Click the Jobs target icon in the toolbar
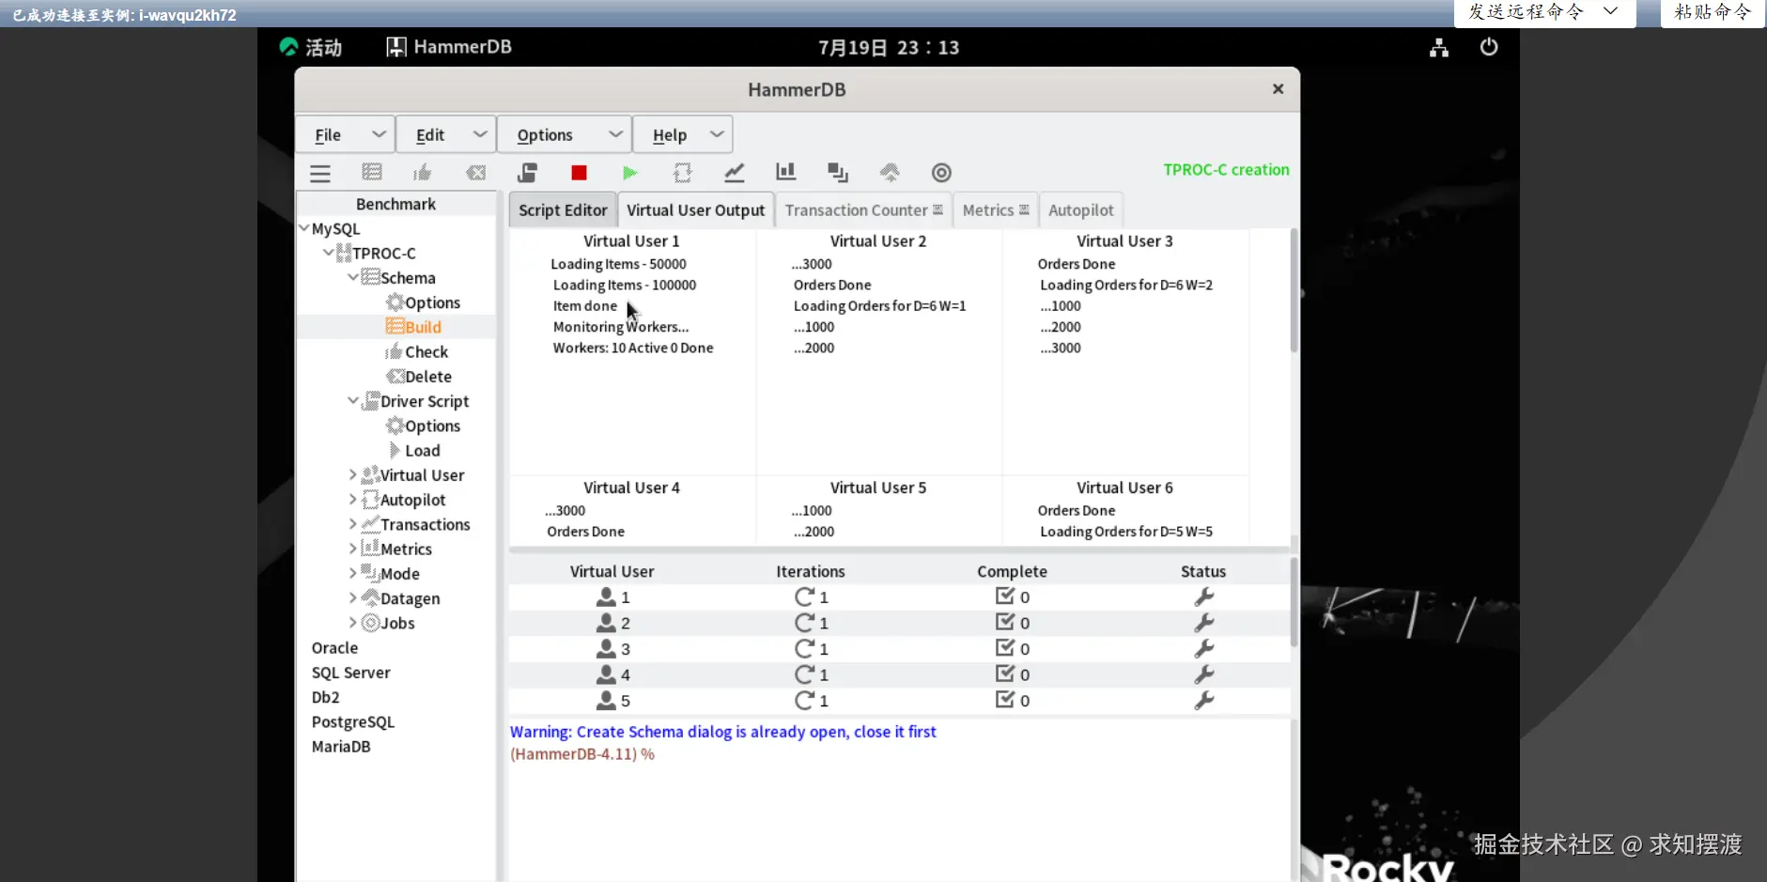1767x882 pixels. pyautogui.click(x=941, y=173)
